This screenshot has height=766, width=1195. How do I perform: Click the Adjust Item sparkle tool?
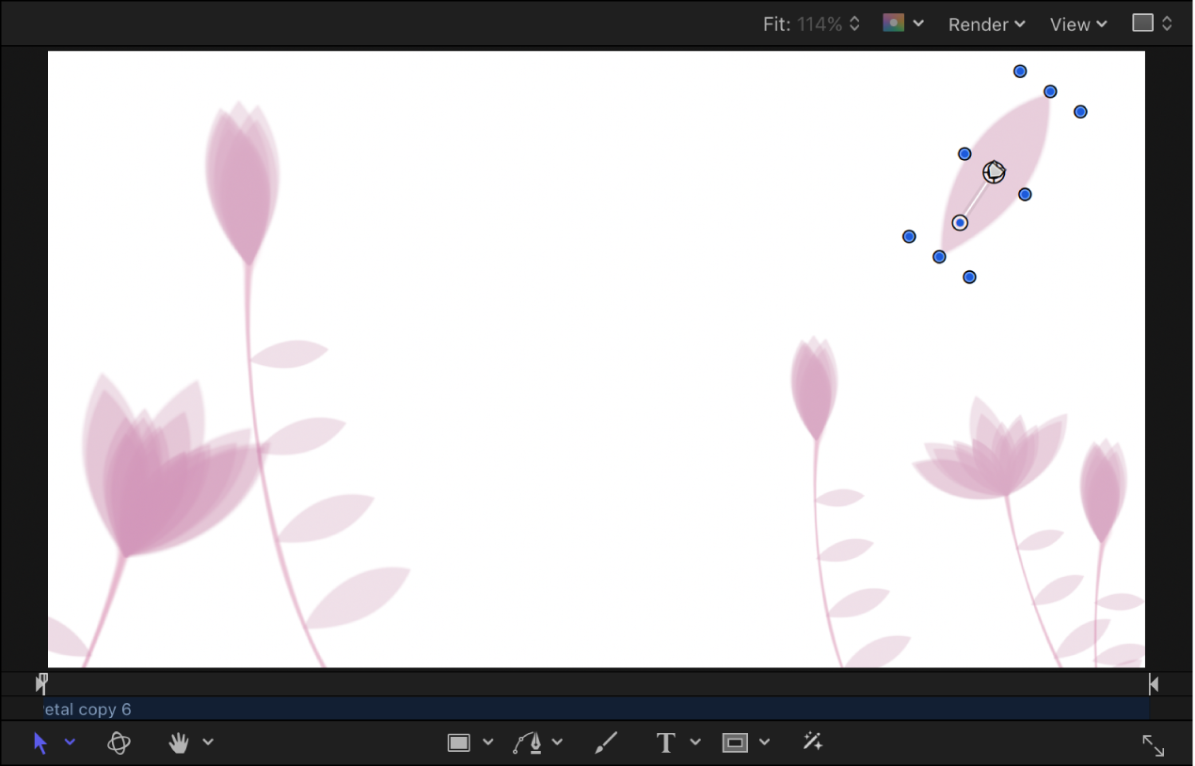(812, 742)
